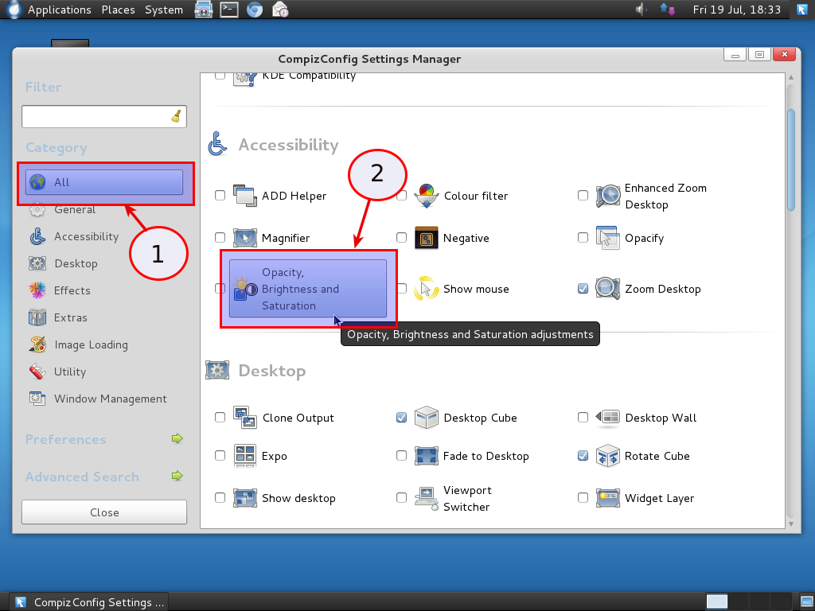Open the Enhanced Zoom Desktop plugin icon

(x=607, y=196)
